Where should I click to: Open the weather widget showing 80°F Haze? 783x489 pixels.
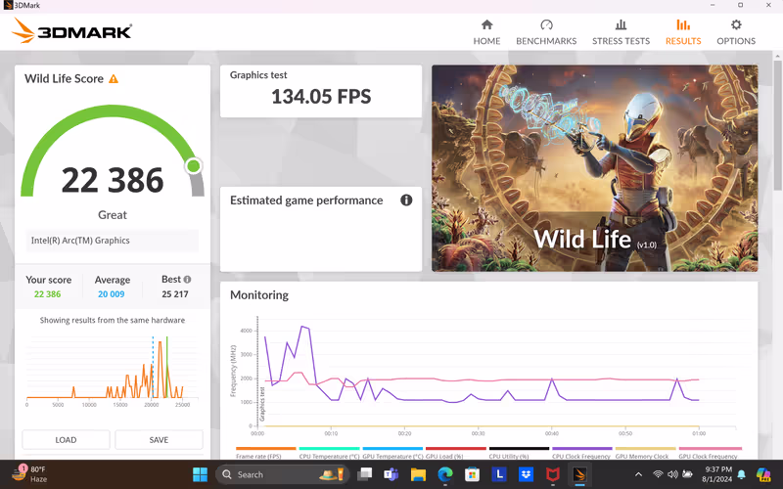click(34, 474)
